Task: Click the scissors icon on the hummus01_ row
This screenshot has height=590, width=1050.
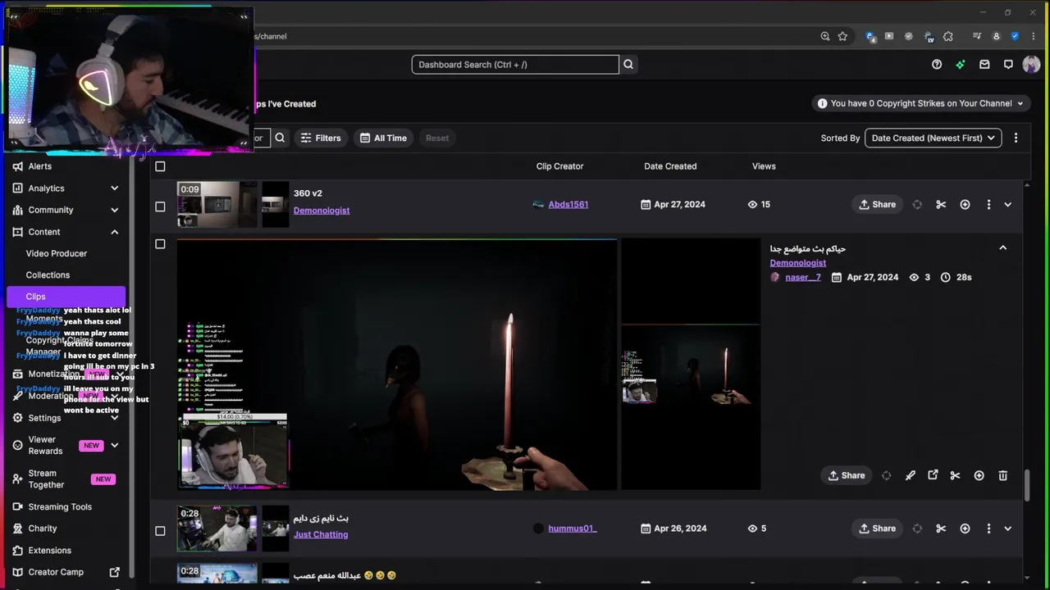Action: (x=941, y=529)
